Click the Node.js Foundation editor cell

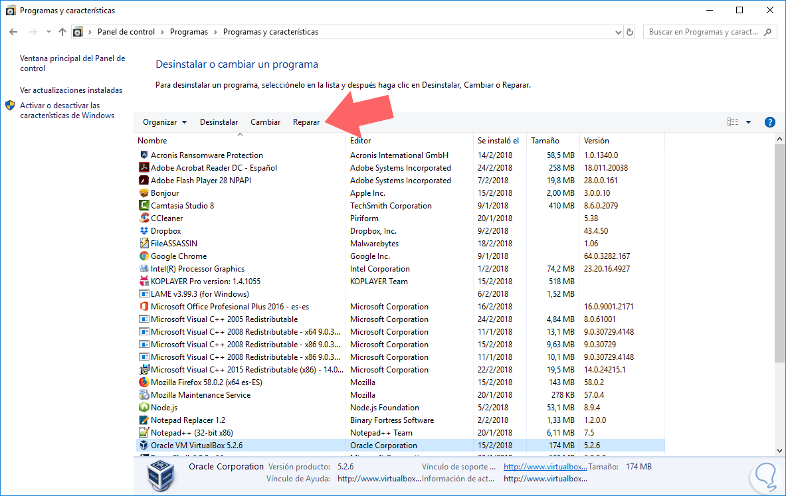pyautogui.click(x=385, y=407)
